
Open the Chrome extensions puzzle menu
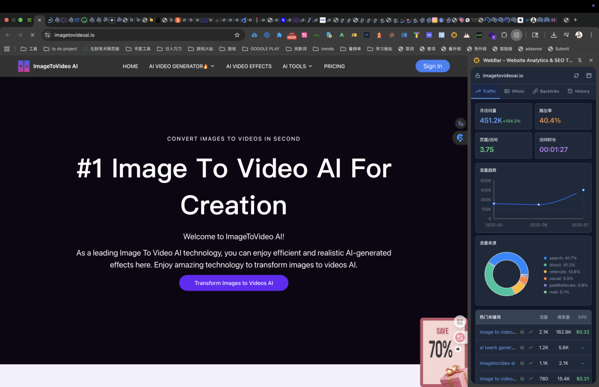[504, 35]
